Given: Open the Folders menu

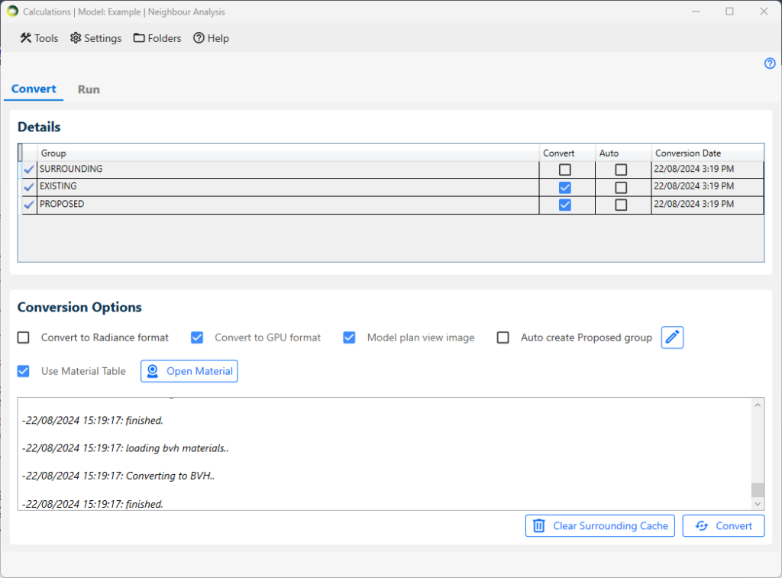Looking at the screenshot, I should [157, 38].
